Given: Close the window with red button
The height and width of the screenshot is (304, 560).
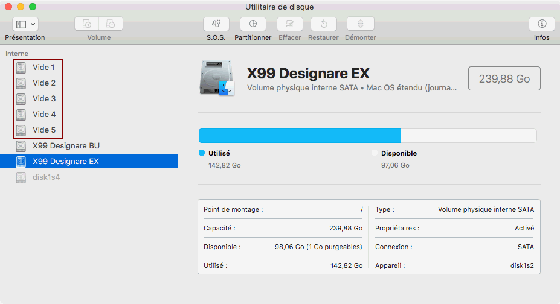Looking at the screenshot, I should tap(8, 7).
